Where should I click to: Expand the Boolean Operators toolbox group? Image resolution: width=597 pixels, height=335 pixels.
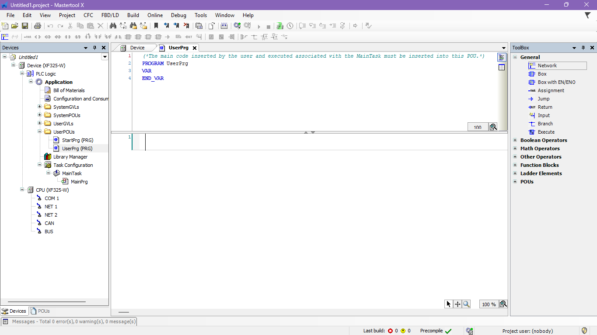(x=515, y=140)
